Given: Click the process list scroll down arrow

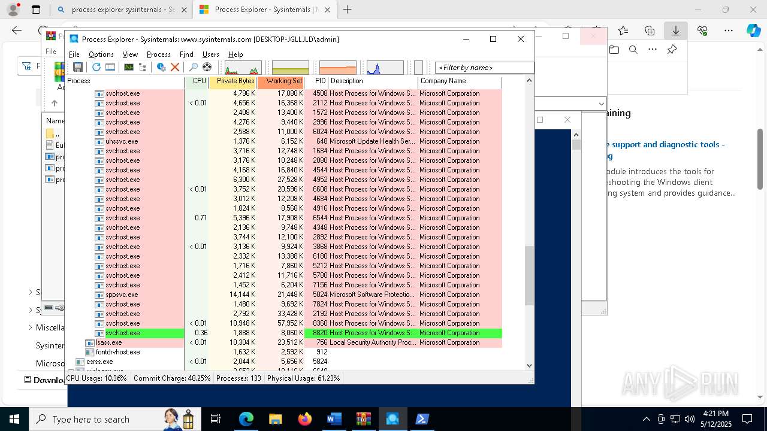Looking at the screenshot, I should 529,365.
